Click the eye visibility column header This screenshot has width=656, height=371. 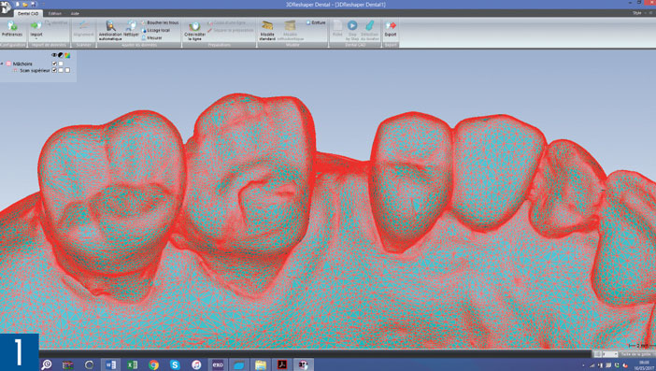click(x=54, y=55)
